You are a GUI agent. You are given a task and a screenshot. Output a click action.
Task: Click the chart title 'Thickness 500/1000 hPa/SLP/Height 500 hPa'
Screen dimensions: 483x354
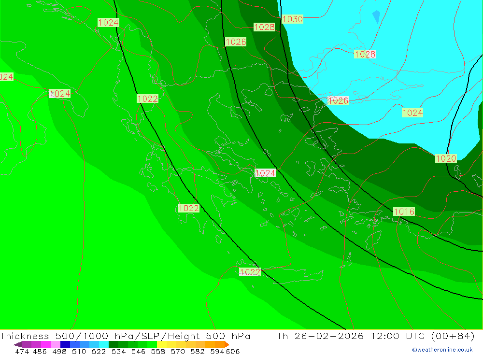[125, 336]
